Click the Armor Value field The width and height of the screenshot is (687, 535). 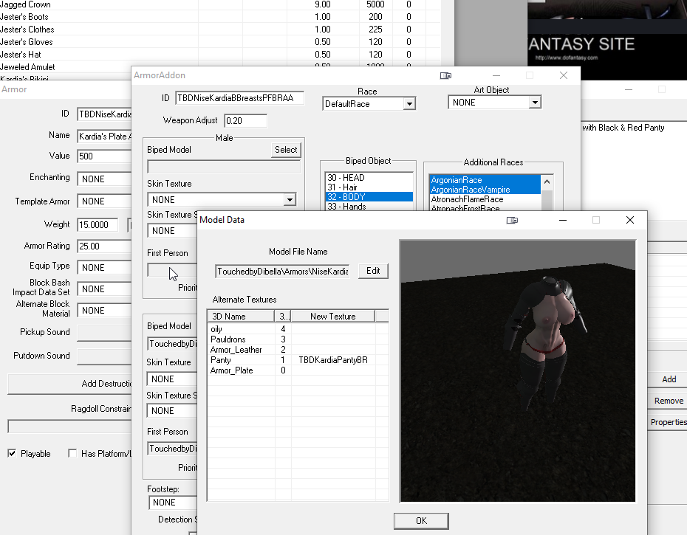click(104, 156)
